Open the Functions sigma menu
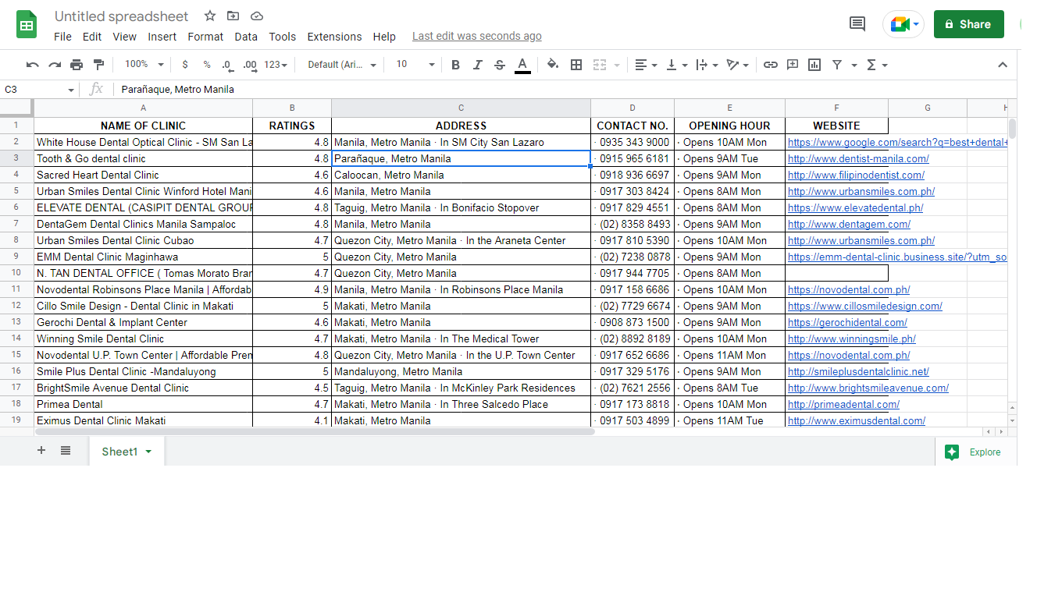The image size is (1062, 599). pos(878,65)
